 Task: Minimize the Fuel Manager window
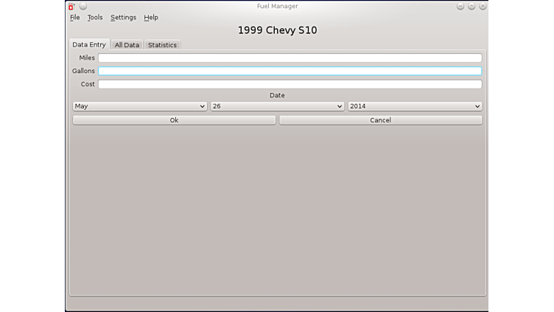click(460, 7)
